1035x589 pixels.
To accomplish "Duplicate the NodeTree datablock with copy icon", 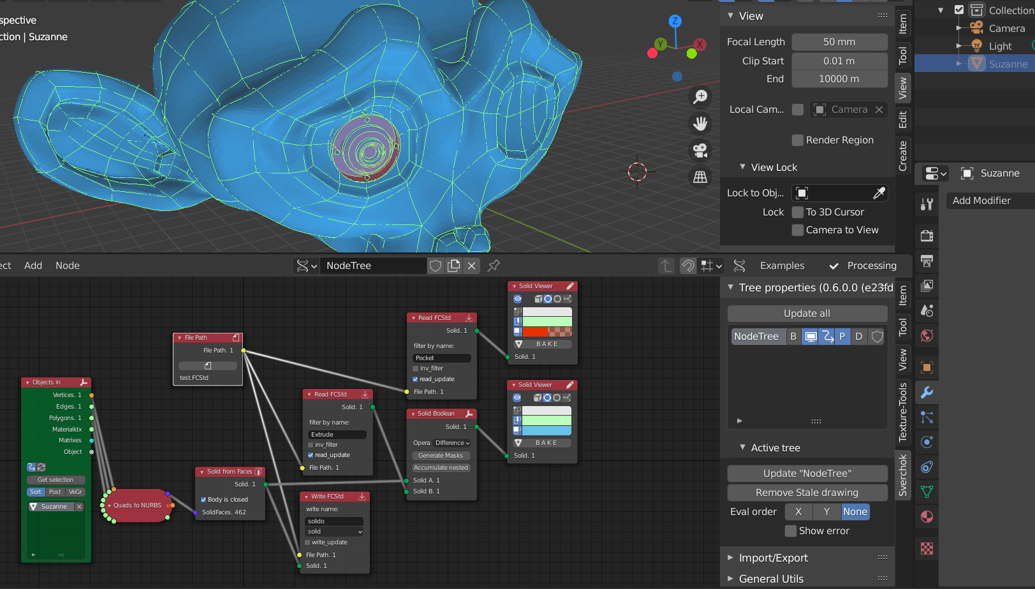I will pyautogui.click(x=453, y=266).
